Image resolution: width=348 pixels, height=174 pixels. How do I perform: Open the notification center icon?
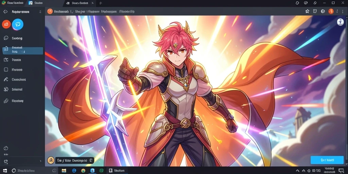341,171
